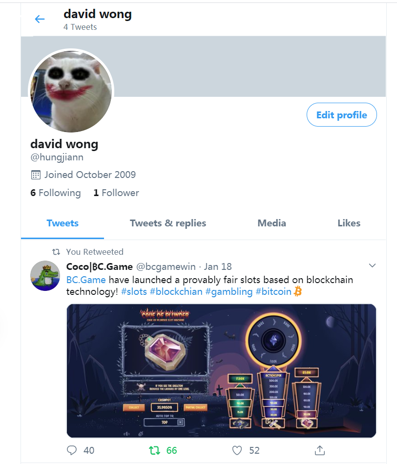Open the 6 Following list

tap(56, 193)
